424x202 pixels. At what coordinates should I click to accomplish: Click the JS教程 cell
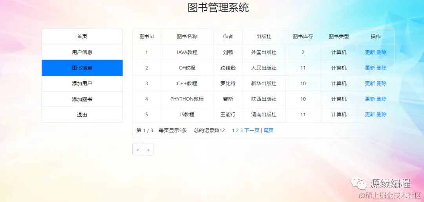(x=187, y=115)
